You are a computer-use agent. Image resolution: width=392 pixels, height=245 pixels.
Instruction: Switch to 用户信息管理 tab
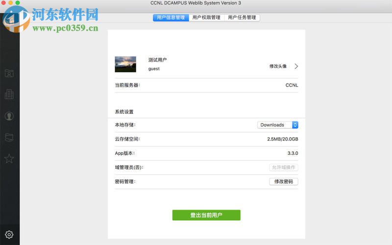click(x=171, y=18)
